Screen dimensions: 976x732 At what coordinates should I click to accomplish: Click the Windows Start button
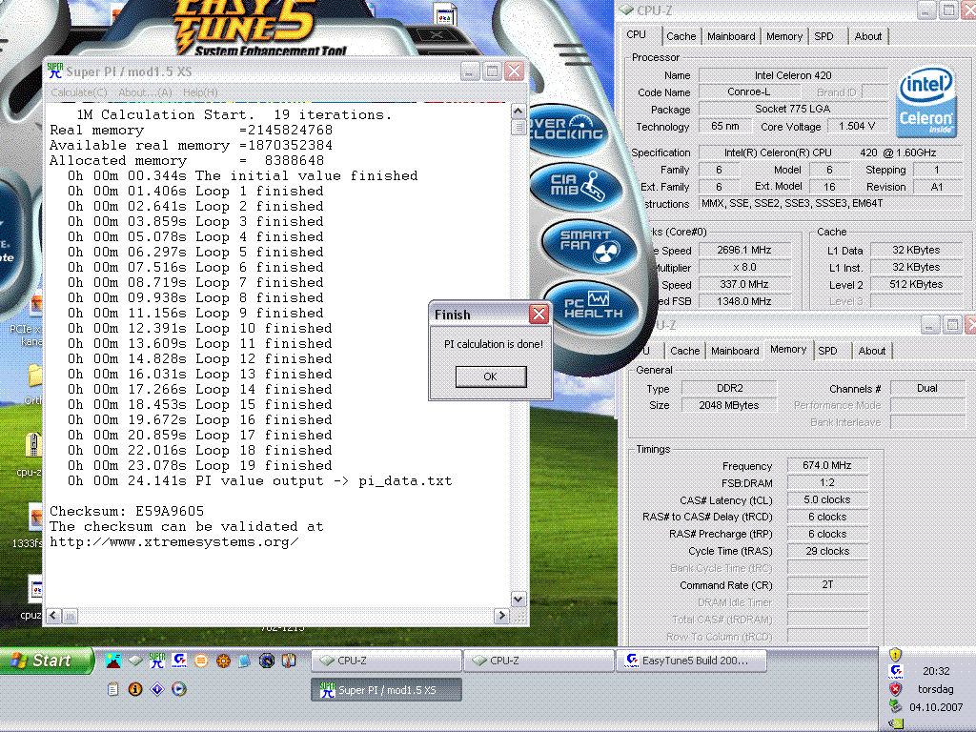click(x=47, y=661)
